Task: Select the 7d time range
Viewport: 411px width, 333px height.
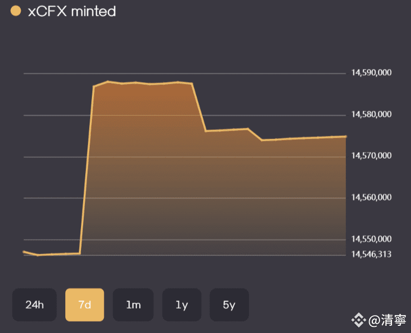Action: [x=85, y=305]
